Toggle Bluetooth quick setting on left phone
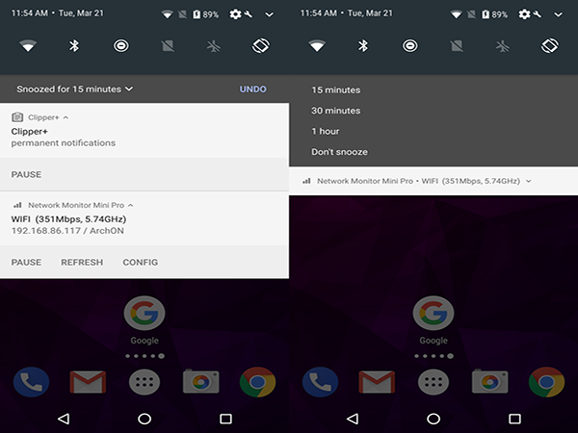 [x=74, y=46]
